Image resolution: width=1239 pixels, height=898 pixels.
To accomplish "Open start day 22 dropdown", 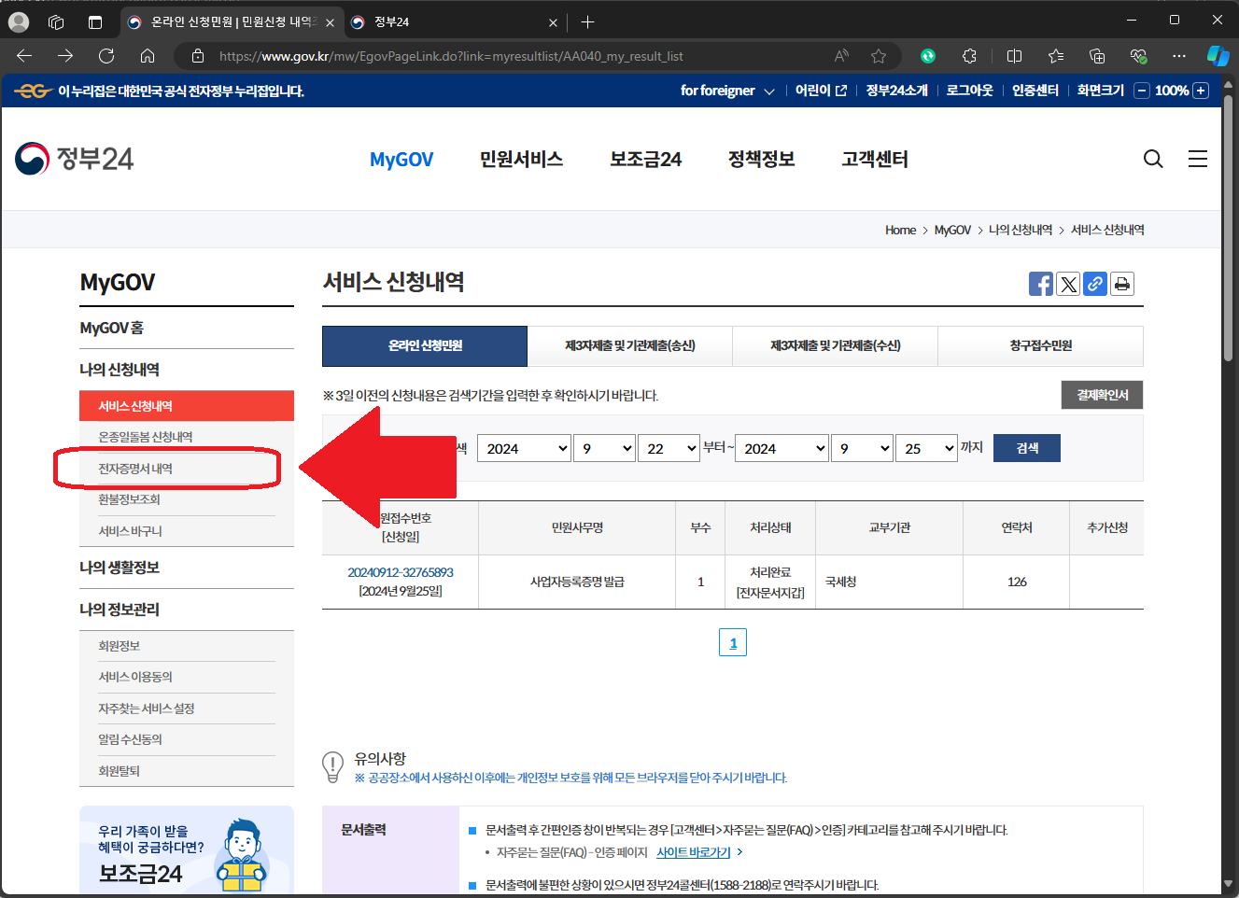I will coord(669,448).
